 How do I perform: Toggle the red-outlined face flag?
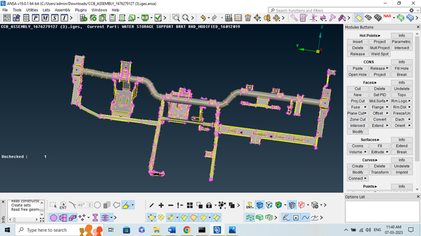pyautogui.click(x=193, y=217)
